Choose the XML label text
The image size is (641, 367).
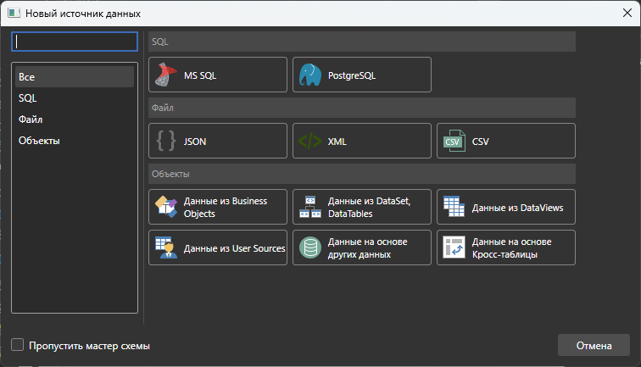pyautogui.click(x=337, y=142)
